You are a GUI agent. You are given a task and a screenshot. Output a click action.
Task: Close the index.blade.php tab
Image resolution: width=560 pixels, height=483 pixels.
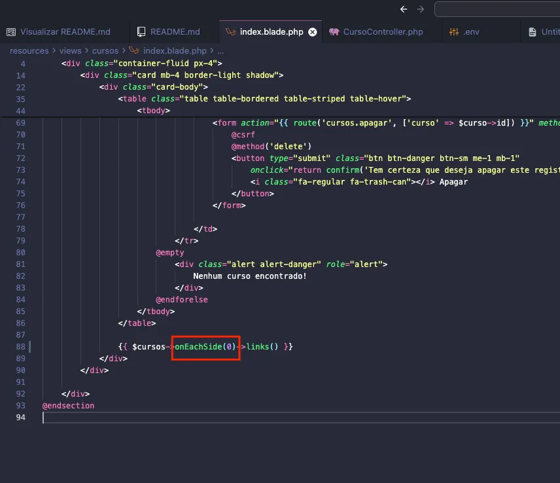313,31
